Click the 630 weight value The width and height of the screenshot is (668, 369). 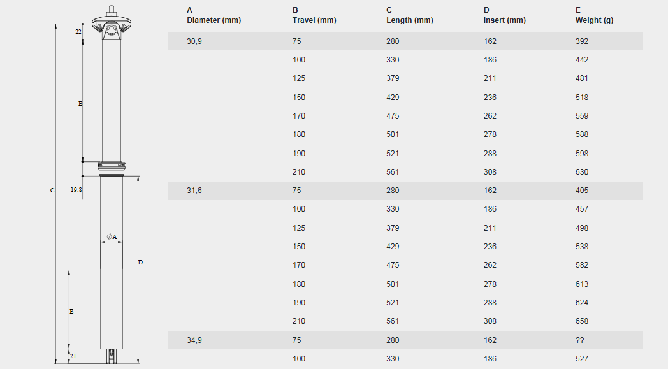point(582,171)
